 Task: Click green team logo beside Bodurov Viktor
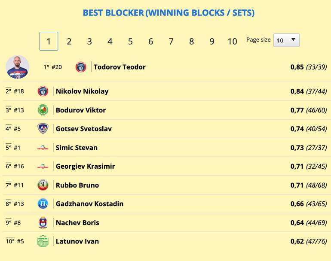point(43,110)
